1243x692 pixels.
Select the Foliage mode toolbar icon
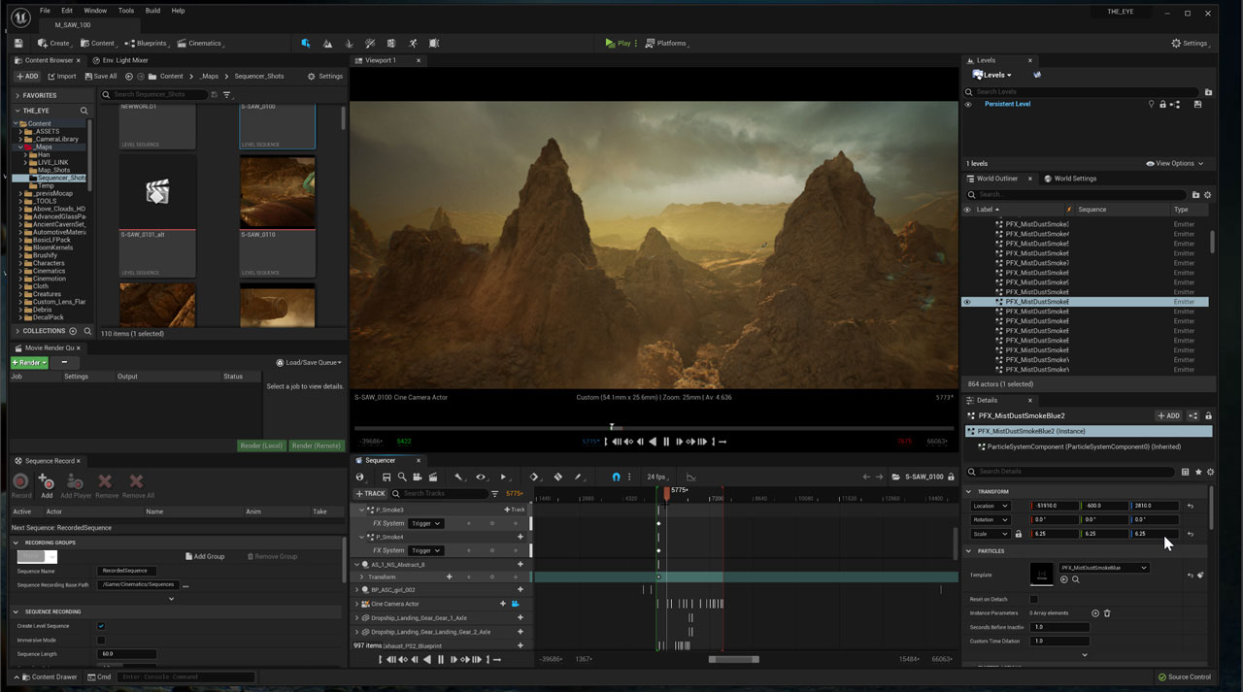(x=349, y=44)
